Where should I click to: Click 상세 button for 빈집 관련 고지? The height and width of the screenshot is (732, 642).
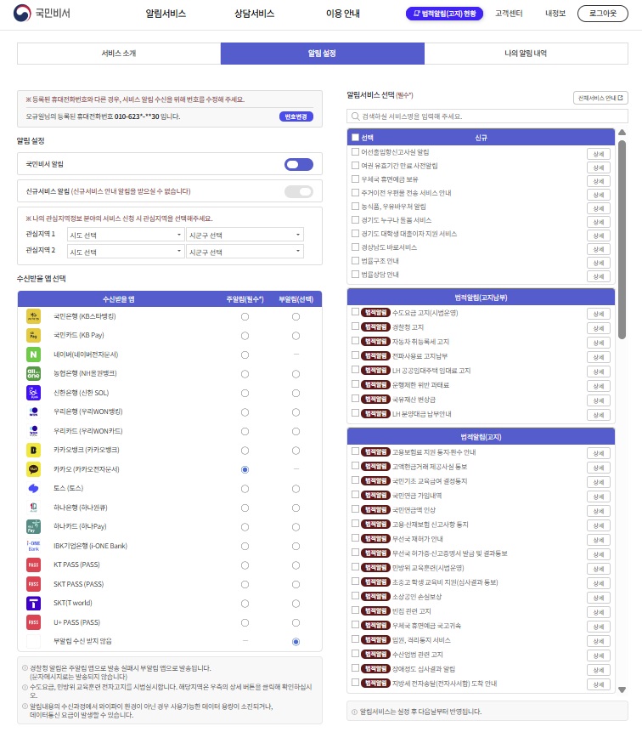click(599, 612)
